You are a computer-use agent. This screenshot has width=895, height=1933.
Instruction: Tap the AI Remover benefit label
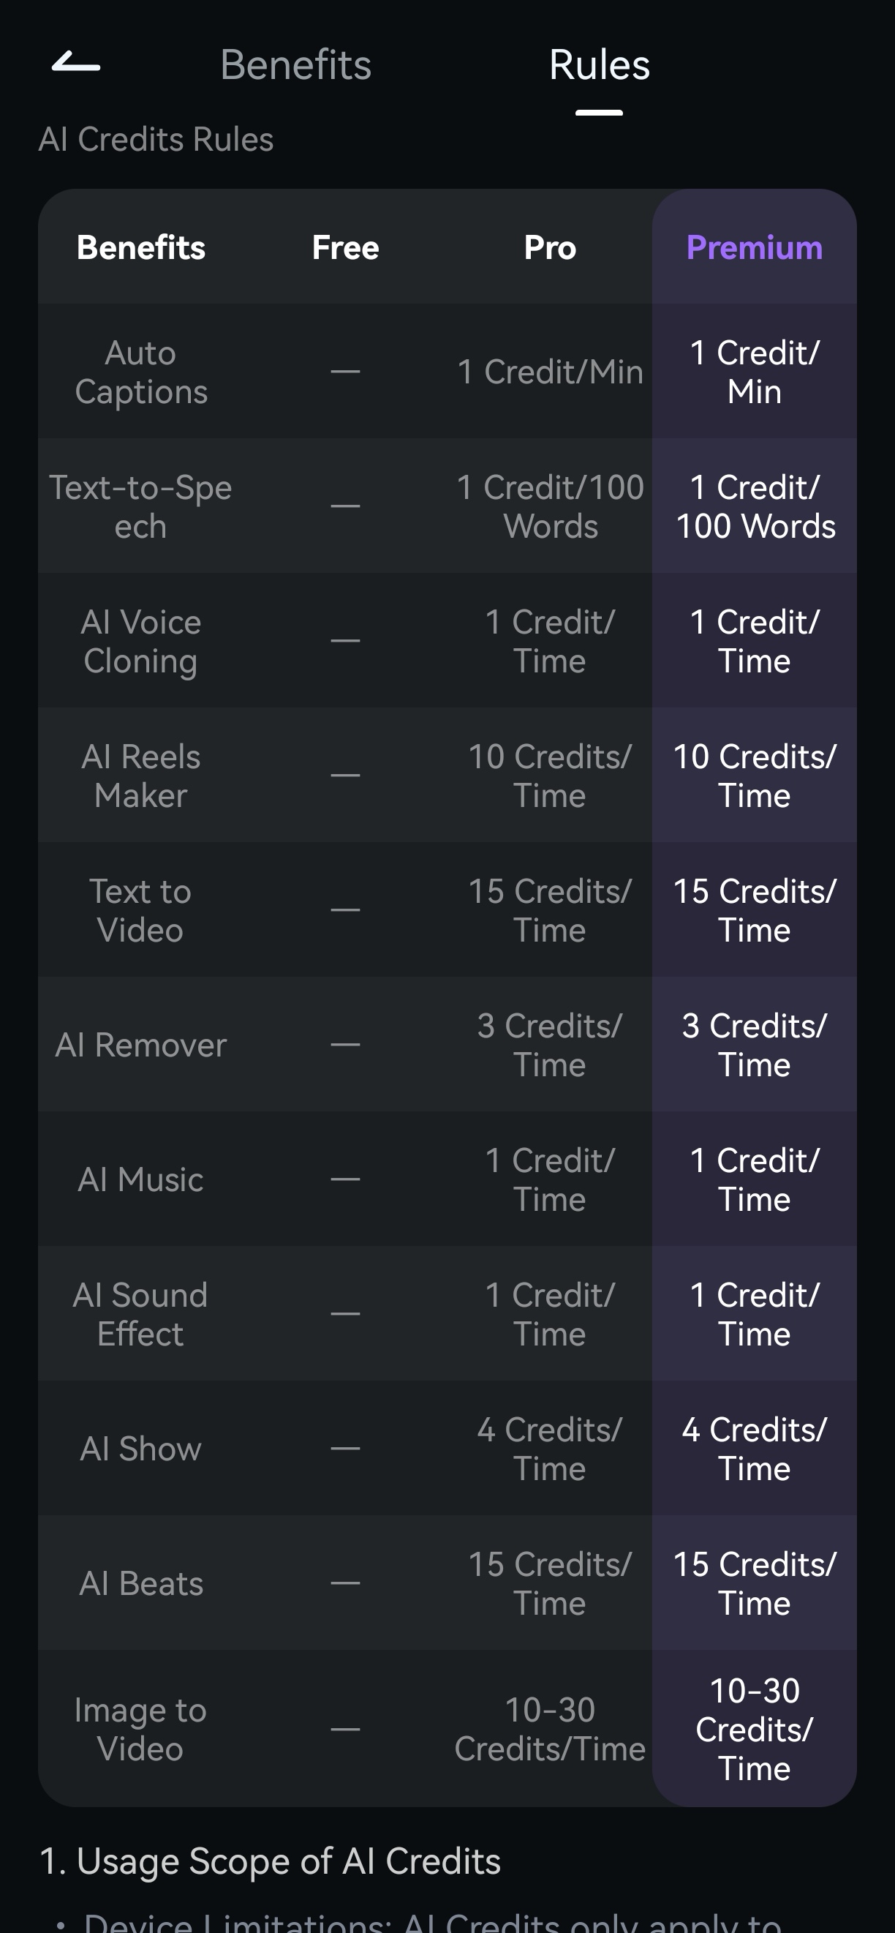point(141,1046)
